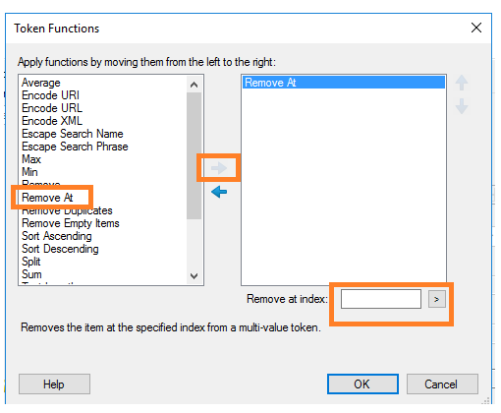Select Escape Search Phrase function

click(75, 147)
